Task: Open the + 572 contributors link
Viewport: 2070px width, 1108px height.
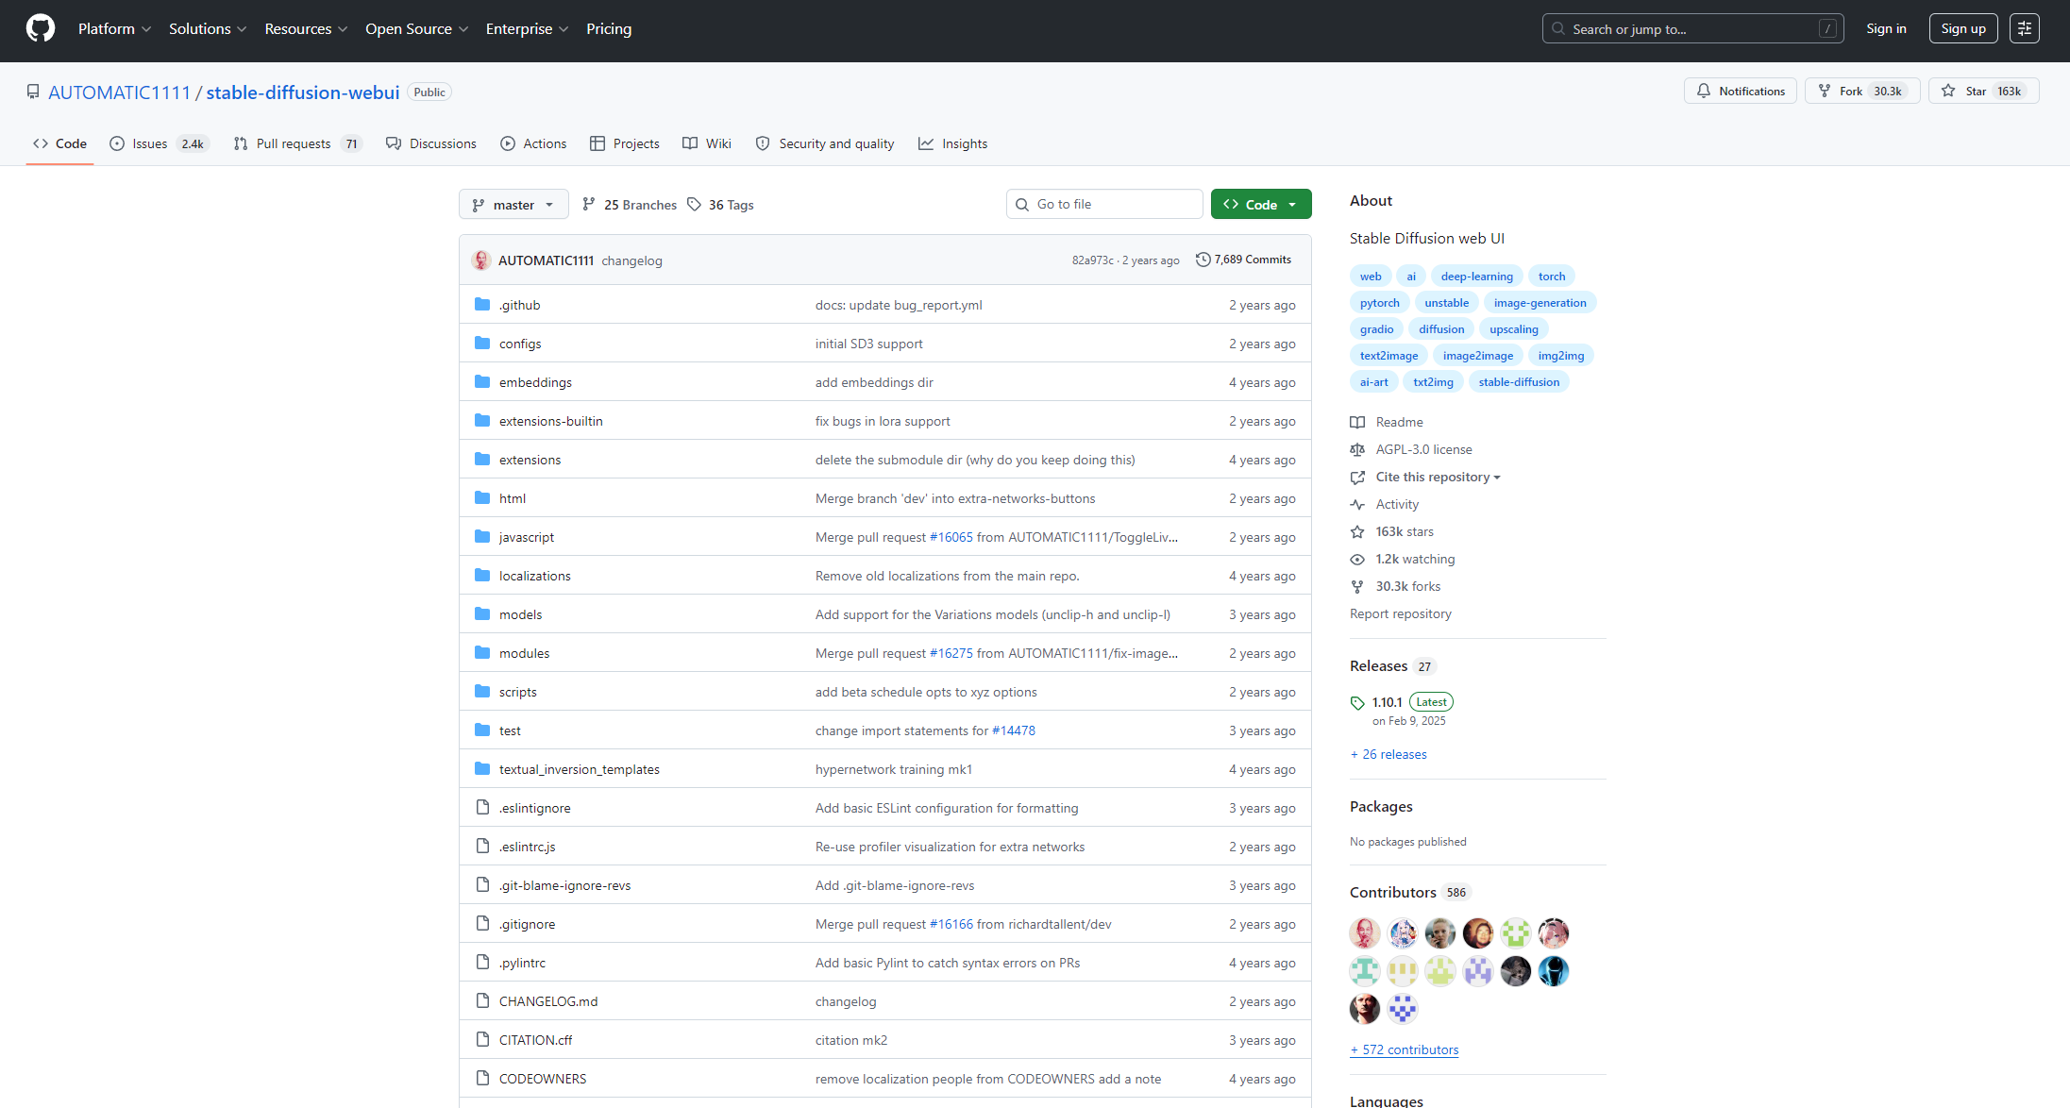Action: 1405,1049
